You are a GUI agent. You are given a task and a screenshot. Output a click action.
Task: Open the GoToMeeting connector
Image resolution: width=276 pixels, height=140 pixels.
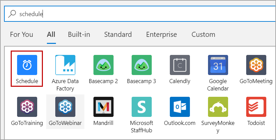click(x=256, y=65)
